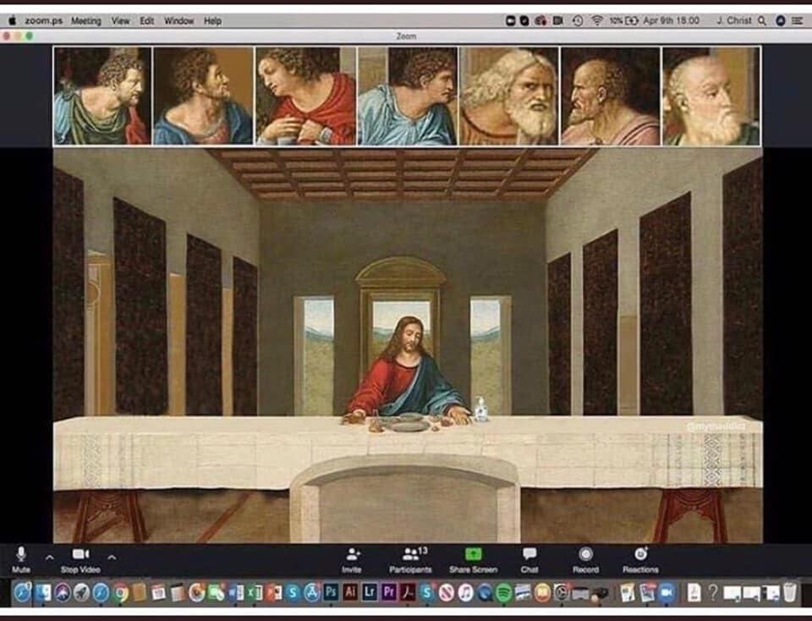The width and height of the screenshot is (812, 621).
Task: Open the View menu
Action: coord(120,20)
